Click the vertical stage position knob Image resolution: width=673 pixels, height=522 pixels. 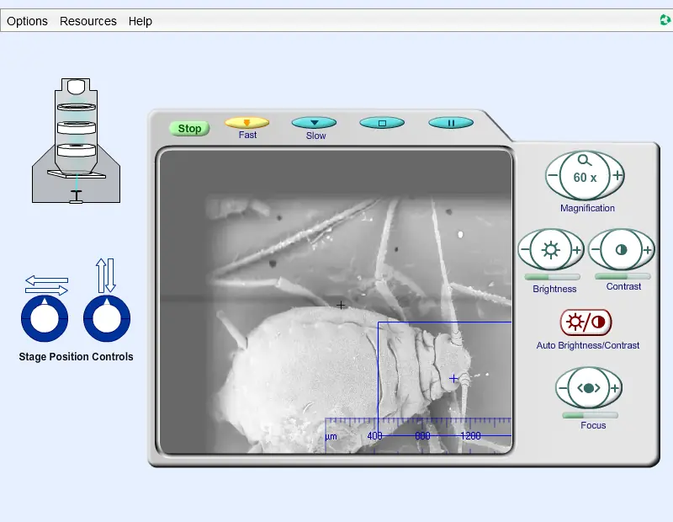click(107, 318)
